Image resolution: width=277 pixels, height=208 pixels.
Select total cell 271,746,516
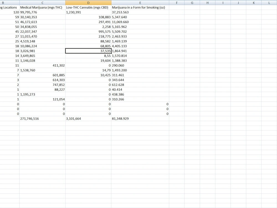pyautogui.click(x=42, y=118)
